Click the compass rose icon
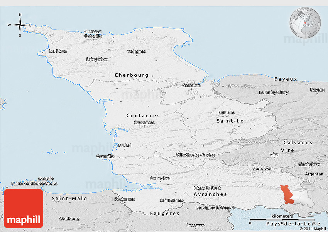 tap(20, 25)
